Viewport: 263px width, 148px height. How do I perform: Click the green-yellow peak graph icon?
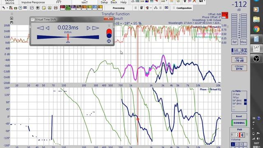pyautogui.click(x=50, y=8)
